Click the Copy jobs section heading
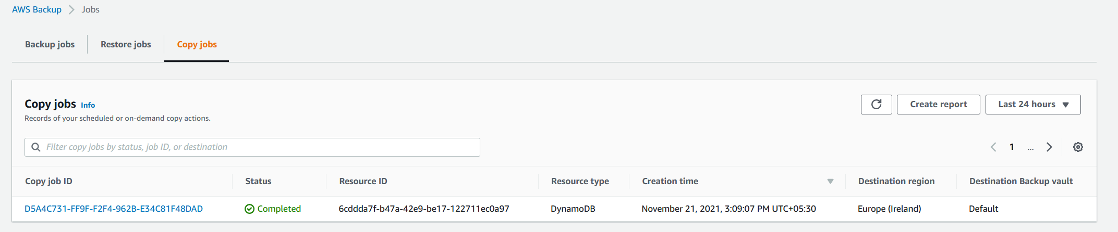The width and height of the screenshot is (1118, 232). 50,104
